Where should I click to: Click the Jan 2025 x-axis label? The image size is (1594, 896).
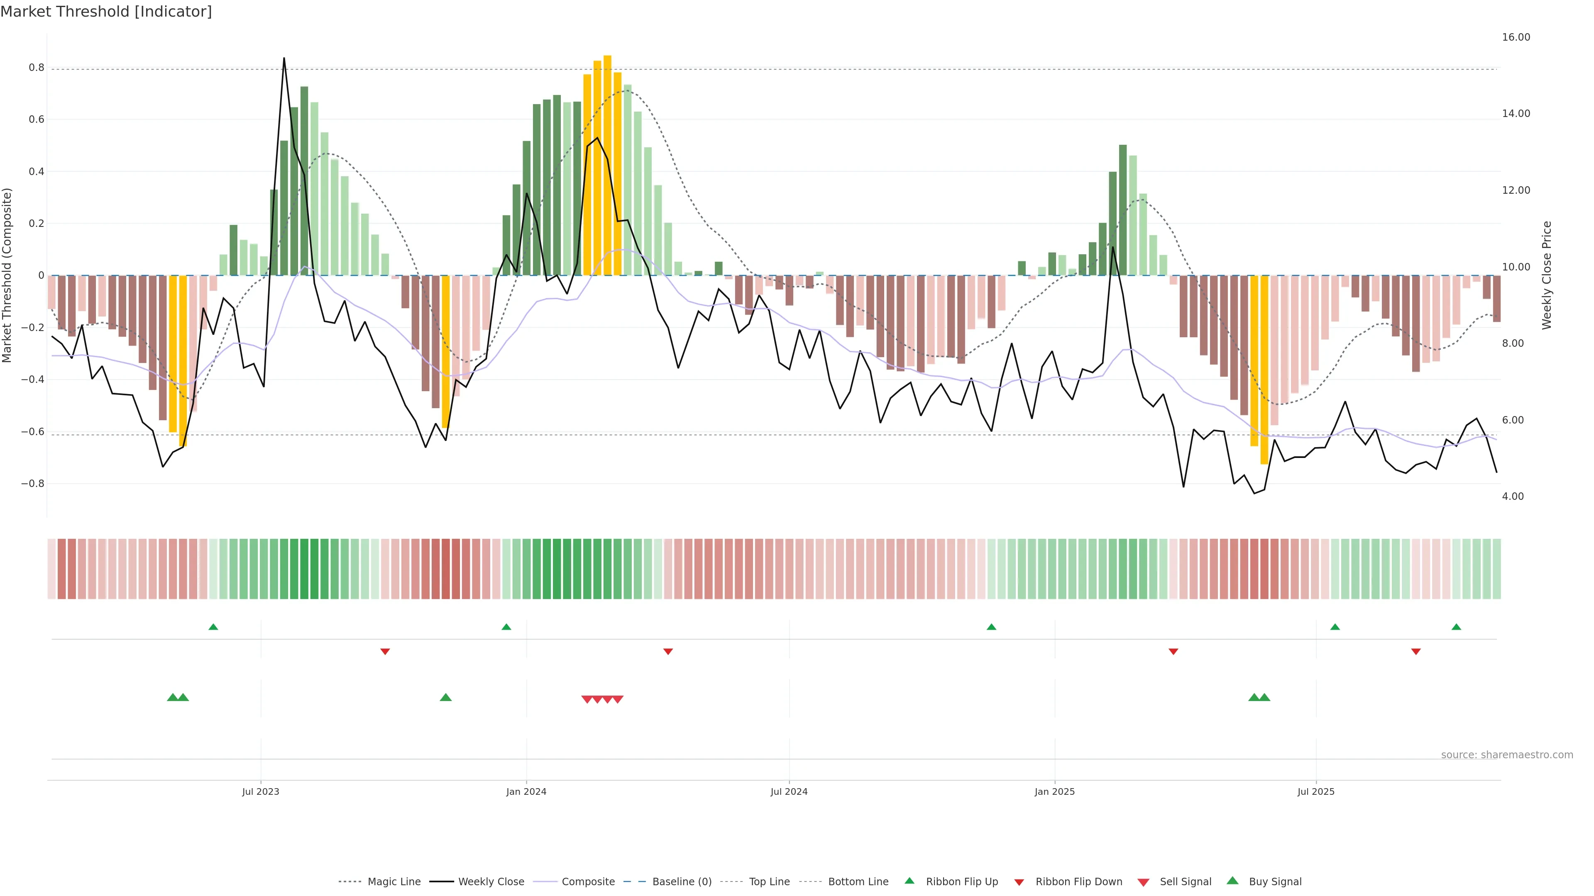[1054, 791]
